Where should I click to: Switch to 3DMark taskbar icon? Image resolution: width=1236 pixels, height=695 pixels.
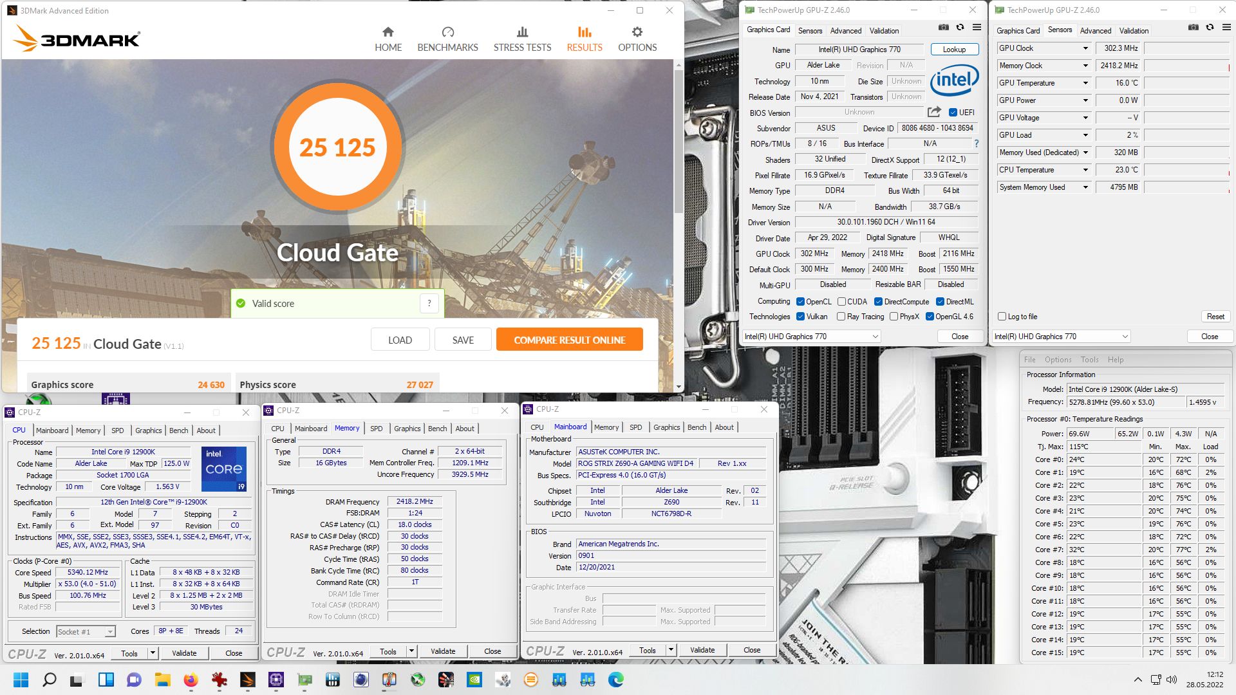pyautogui.click(x=247, y=680)
